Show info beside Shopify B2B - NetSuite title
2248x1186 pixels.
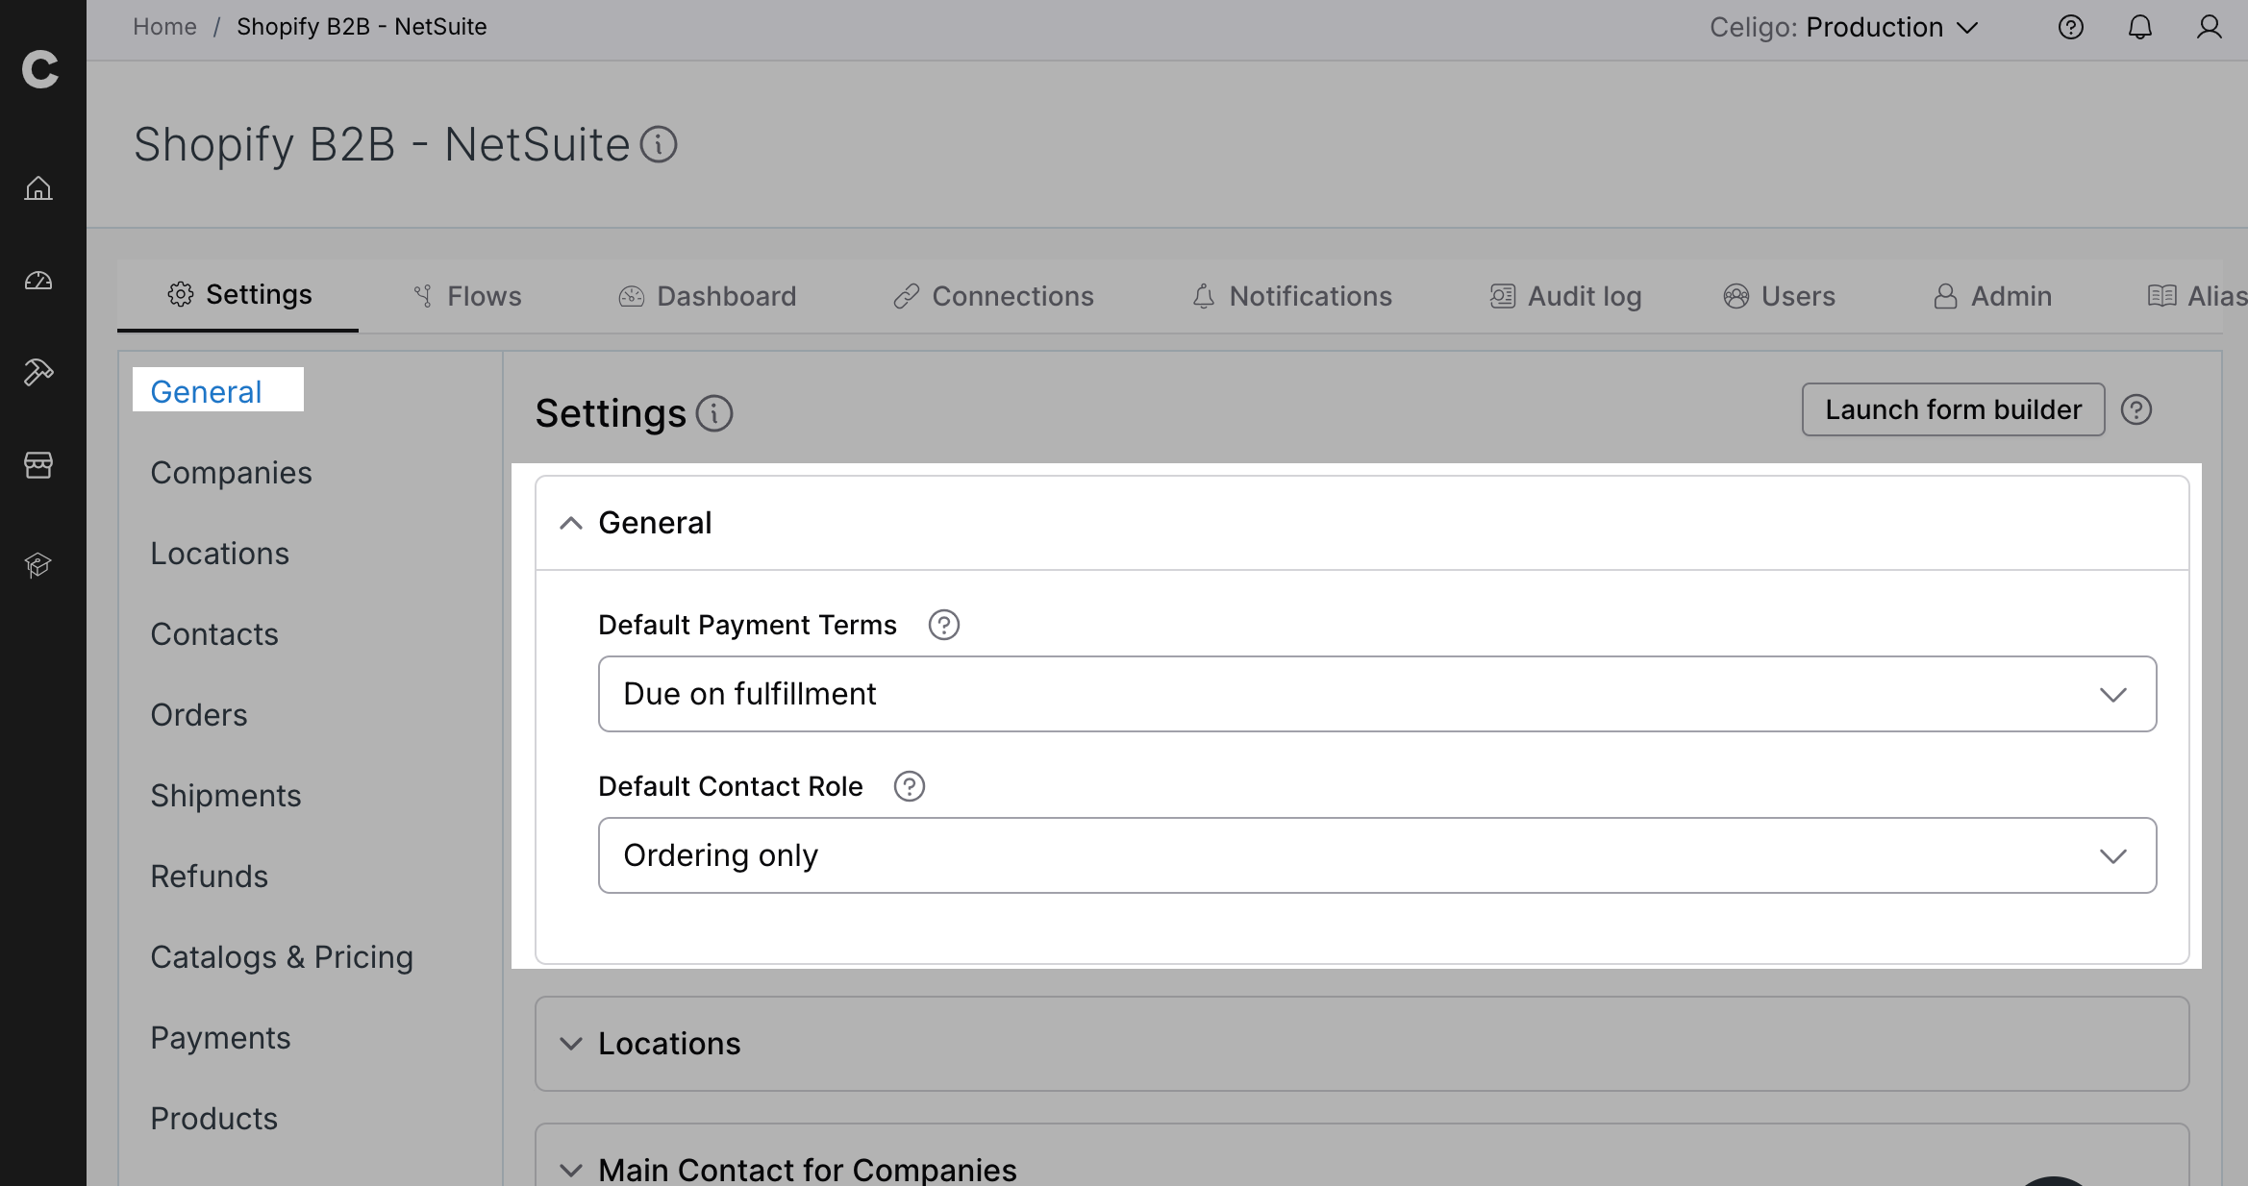[x=659, y=145]
